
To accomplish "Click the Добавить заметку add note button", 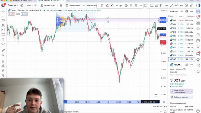I will [x=182, y=97].
